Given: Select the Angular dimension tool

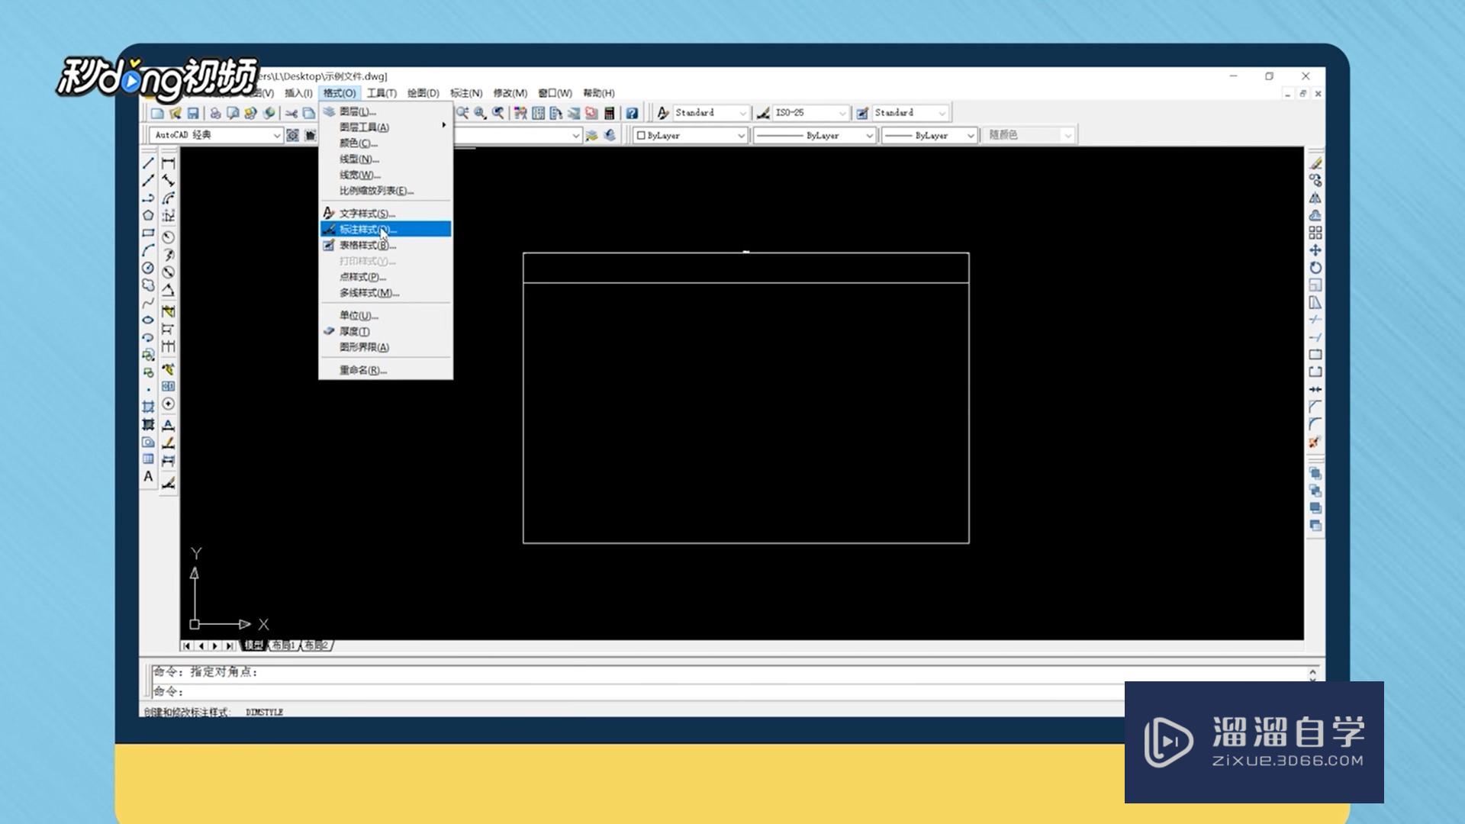Looking at the screenshot, I should pos(169,291).
